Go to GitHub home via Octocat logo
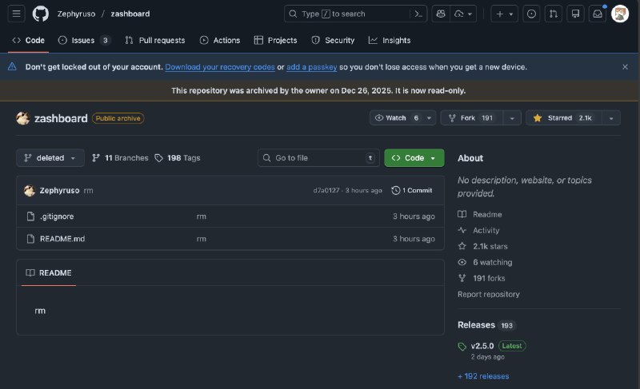This screenshot has height=389, width=640. tap(41, 14)
